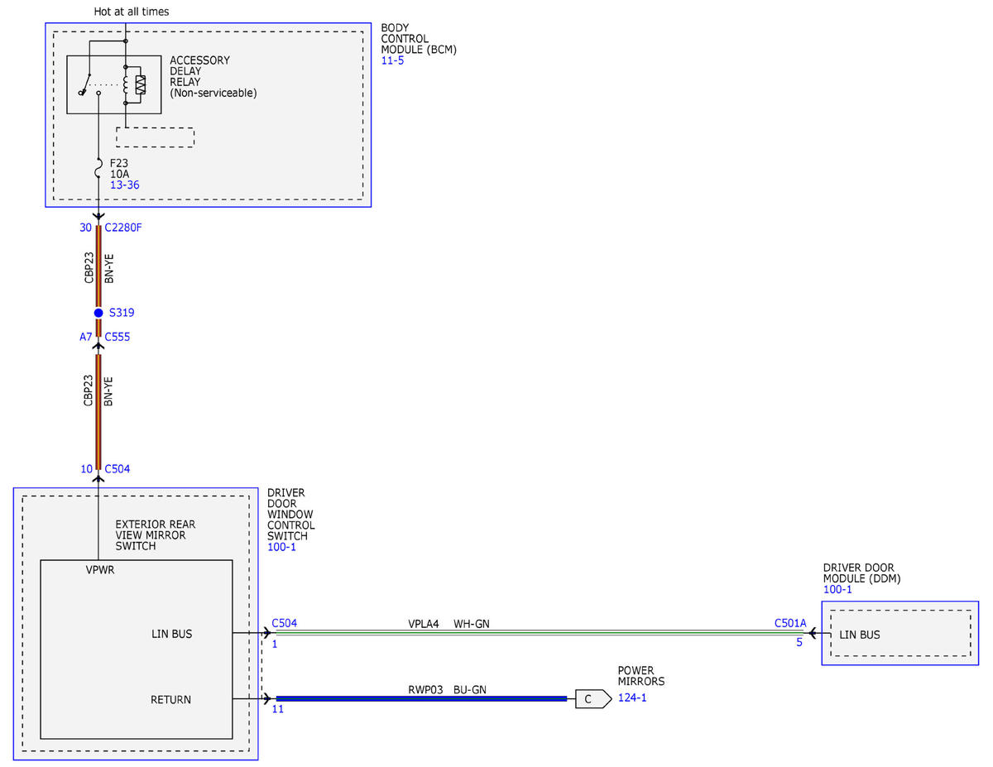Open 100-1 link under Window Control Switch

[x=282, y=547]
